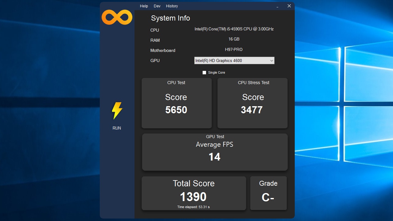Click the CPU Stress Test card title

click(x=254, y=83)
